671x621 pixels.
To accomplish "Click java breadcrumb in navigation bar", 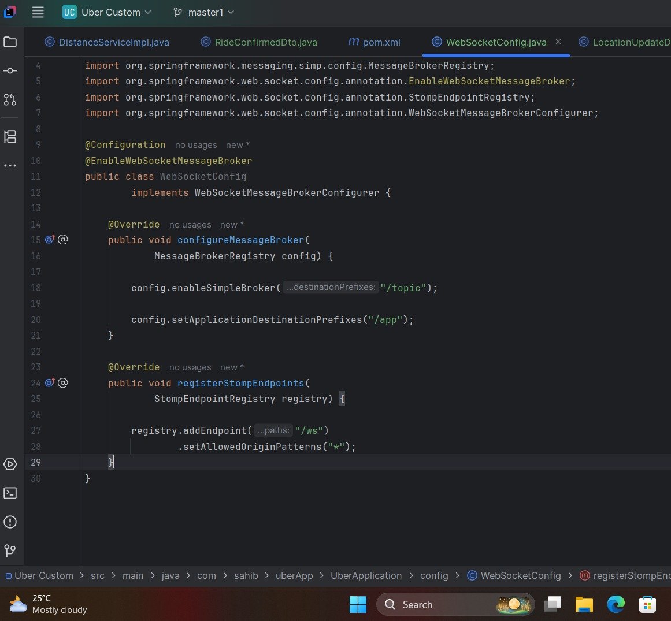I will tap(170, 576).
